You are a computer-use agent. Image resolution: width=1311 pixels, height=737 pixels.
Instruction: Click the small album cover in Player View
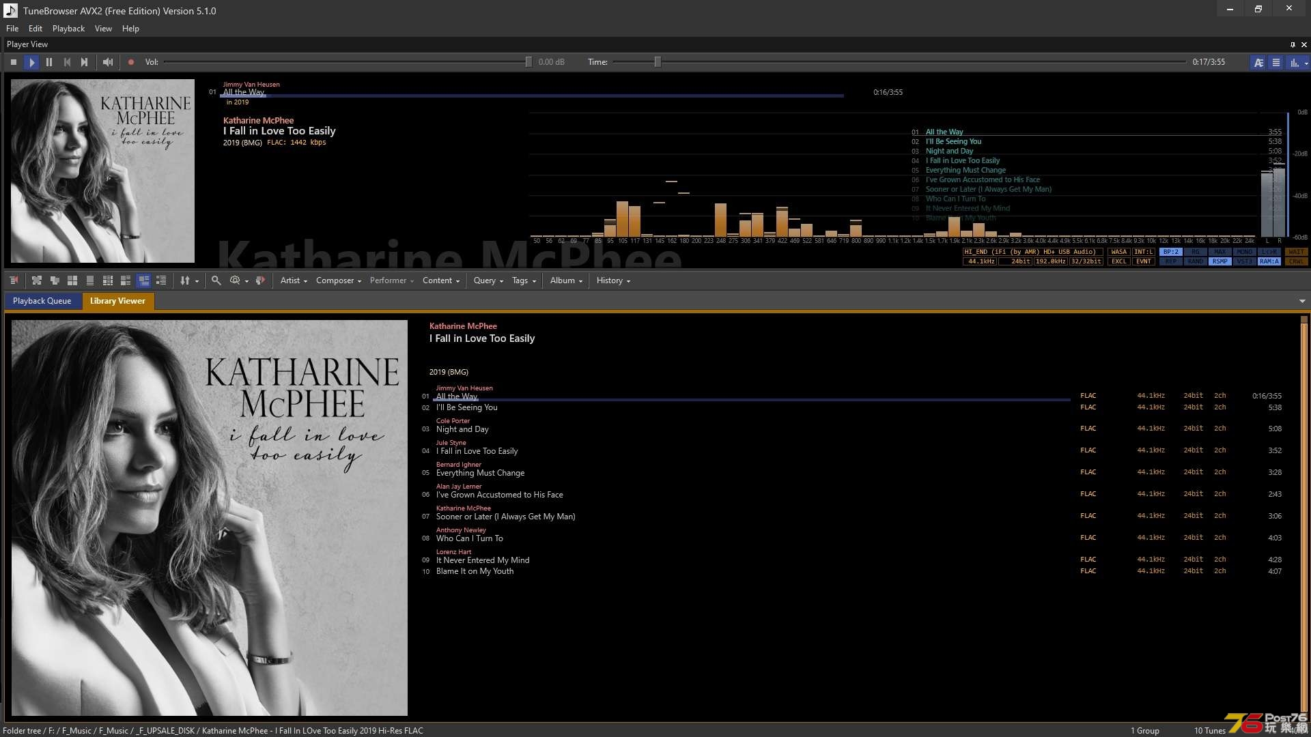(102, 171)
